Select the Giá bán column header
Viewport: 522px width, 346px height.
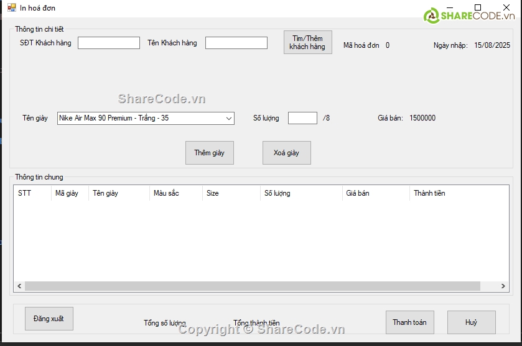pyautogui.click(x=376, y=193)
